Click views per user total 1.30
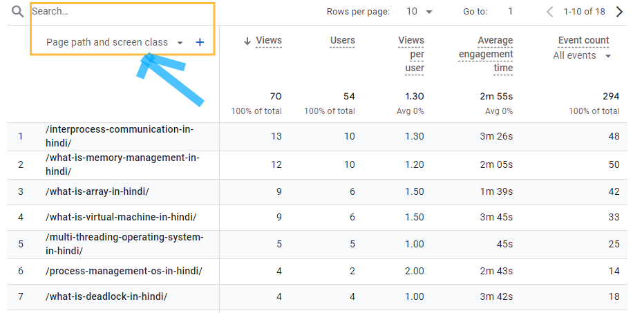 [x=415, y=97]
